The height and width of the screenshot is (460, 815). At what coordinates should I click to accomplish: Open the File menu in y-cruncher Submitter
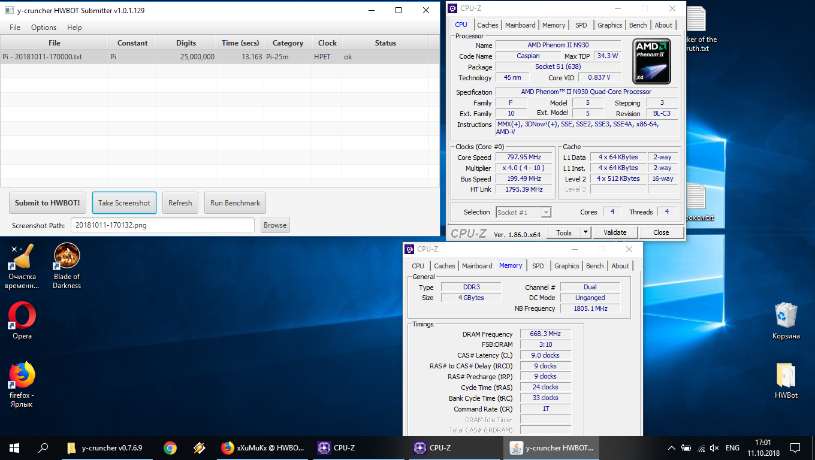point(15,28)
